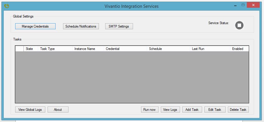This screenshot has height=122, width=264.
Task: Click the Instance Name column header
Action: point(88,49)
